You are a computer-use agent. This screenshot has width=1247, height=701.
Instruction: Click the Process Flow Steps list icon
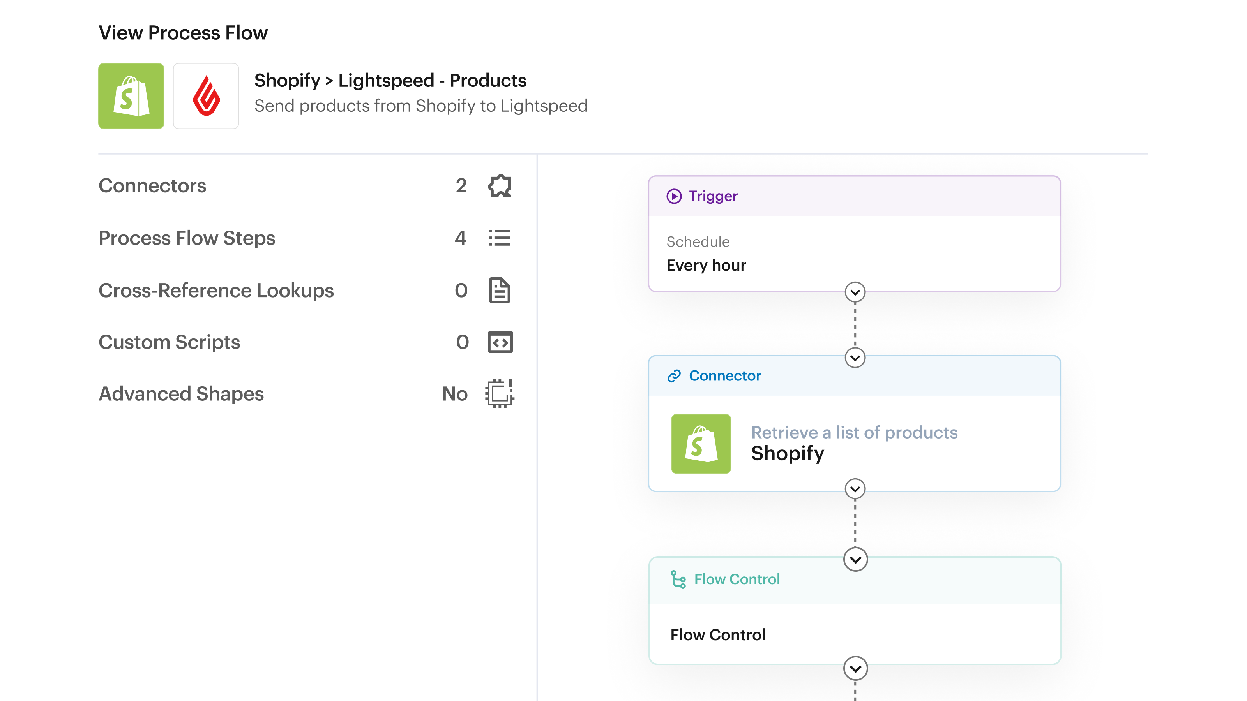coord(500,238)
